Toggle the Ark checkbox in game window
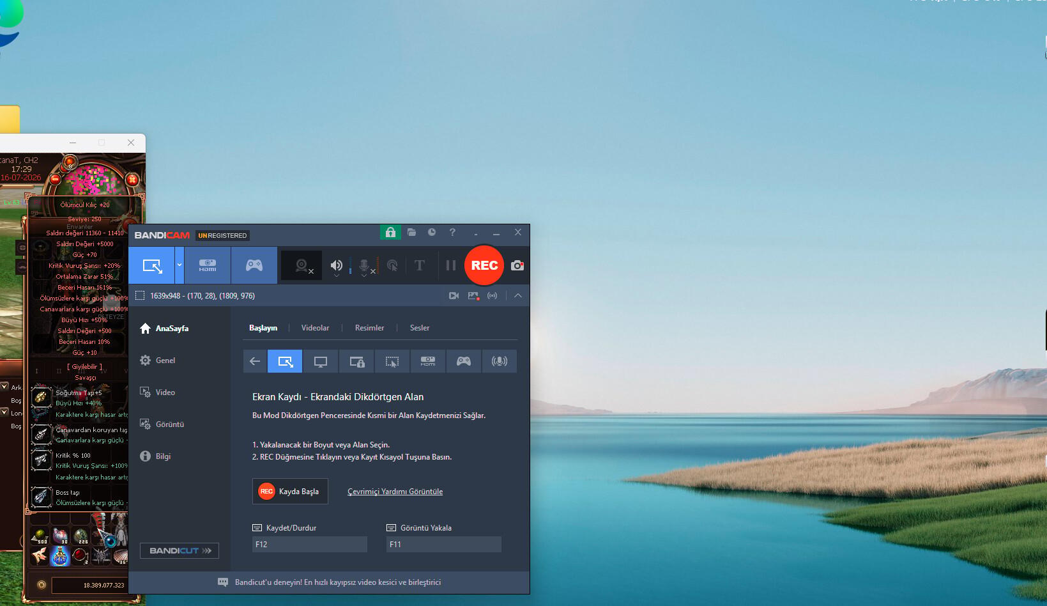Screen dimensions: 1047x606 (x=4, y=386)
